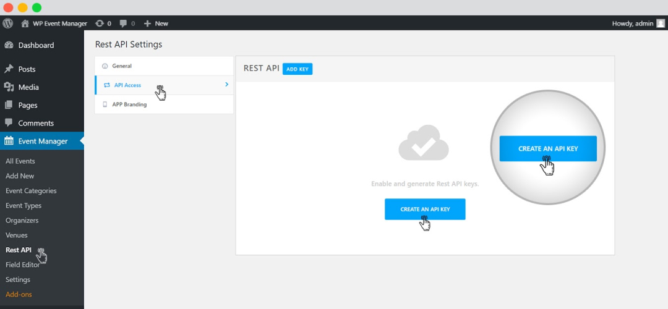Go to Venues in the sidebar
Viewport: 668px width, 309px height.
pyautogui.click(x=17, y=235)
